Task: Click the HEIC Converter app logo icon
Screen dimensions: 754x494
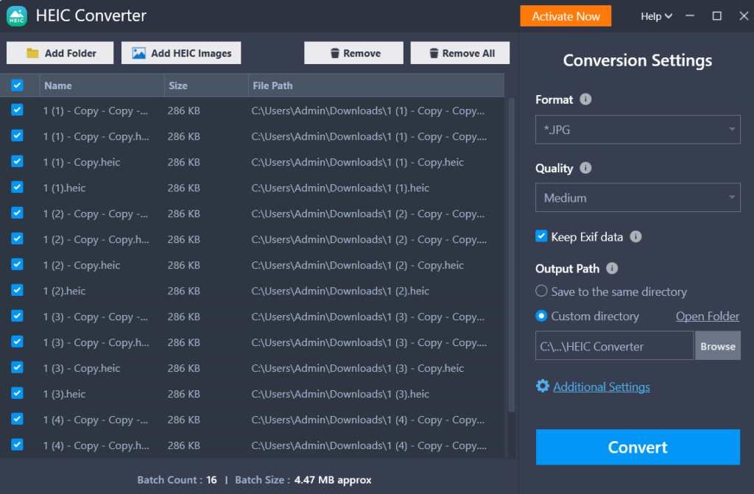Action: [16, 15]
